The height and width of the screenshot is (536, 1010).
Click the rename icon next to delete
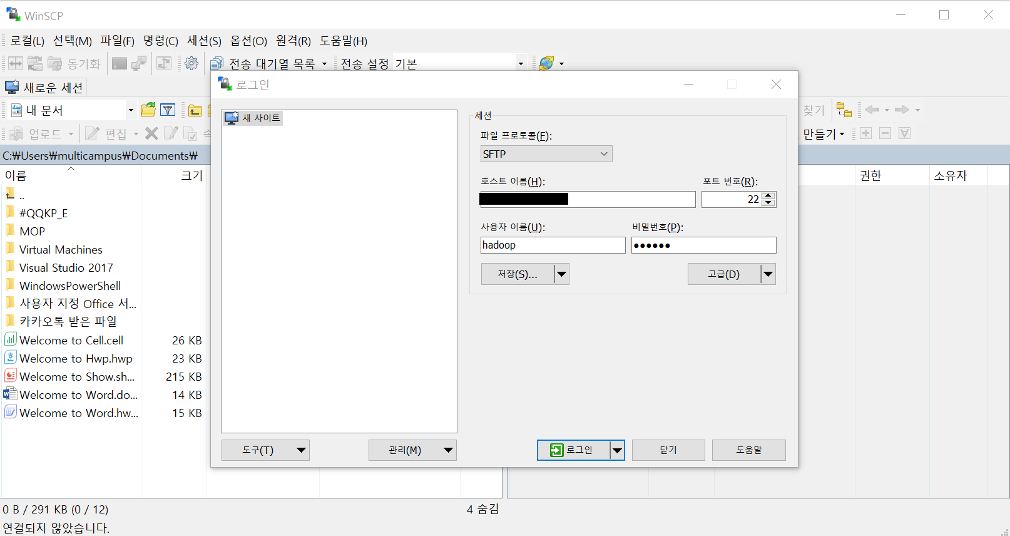[171, 133]
